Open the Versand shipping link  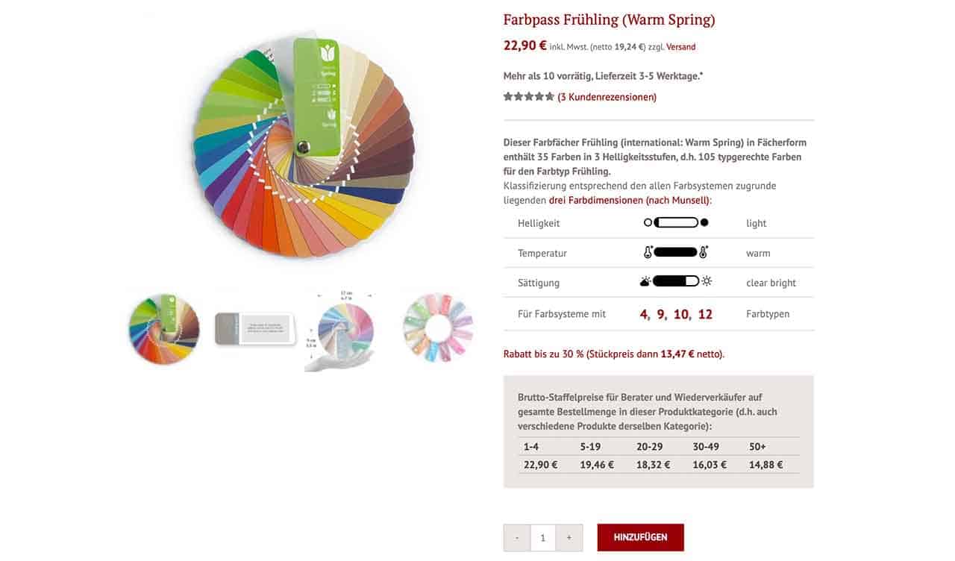[680, 47]
